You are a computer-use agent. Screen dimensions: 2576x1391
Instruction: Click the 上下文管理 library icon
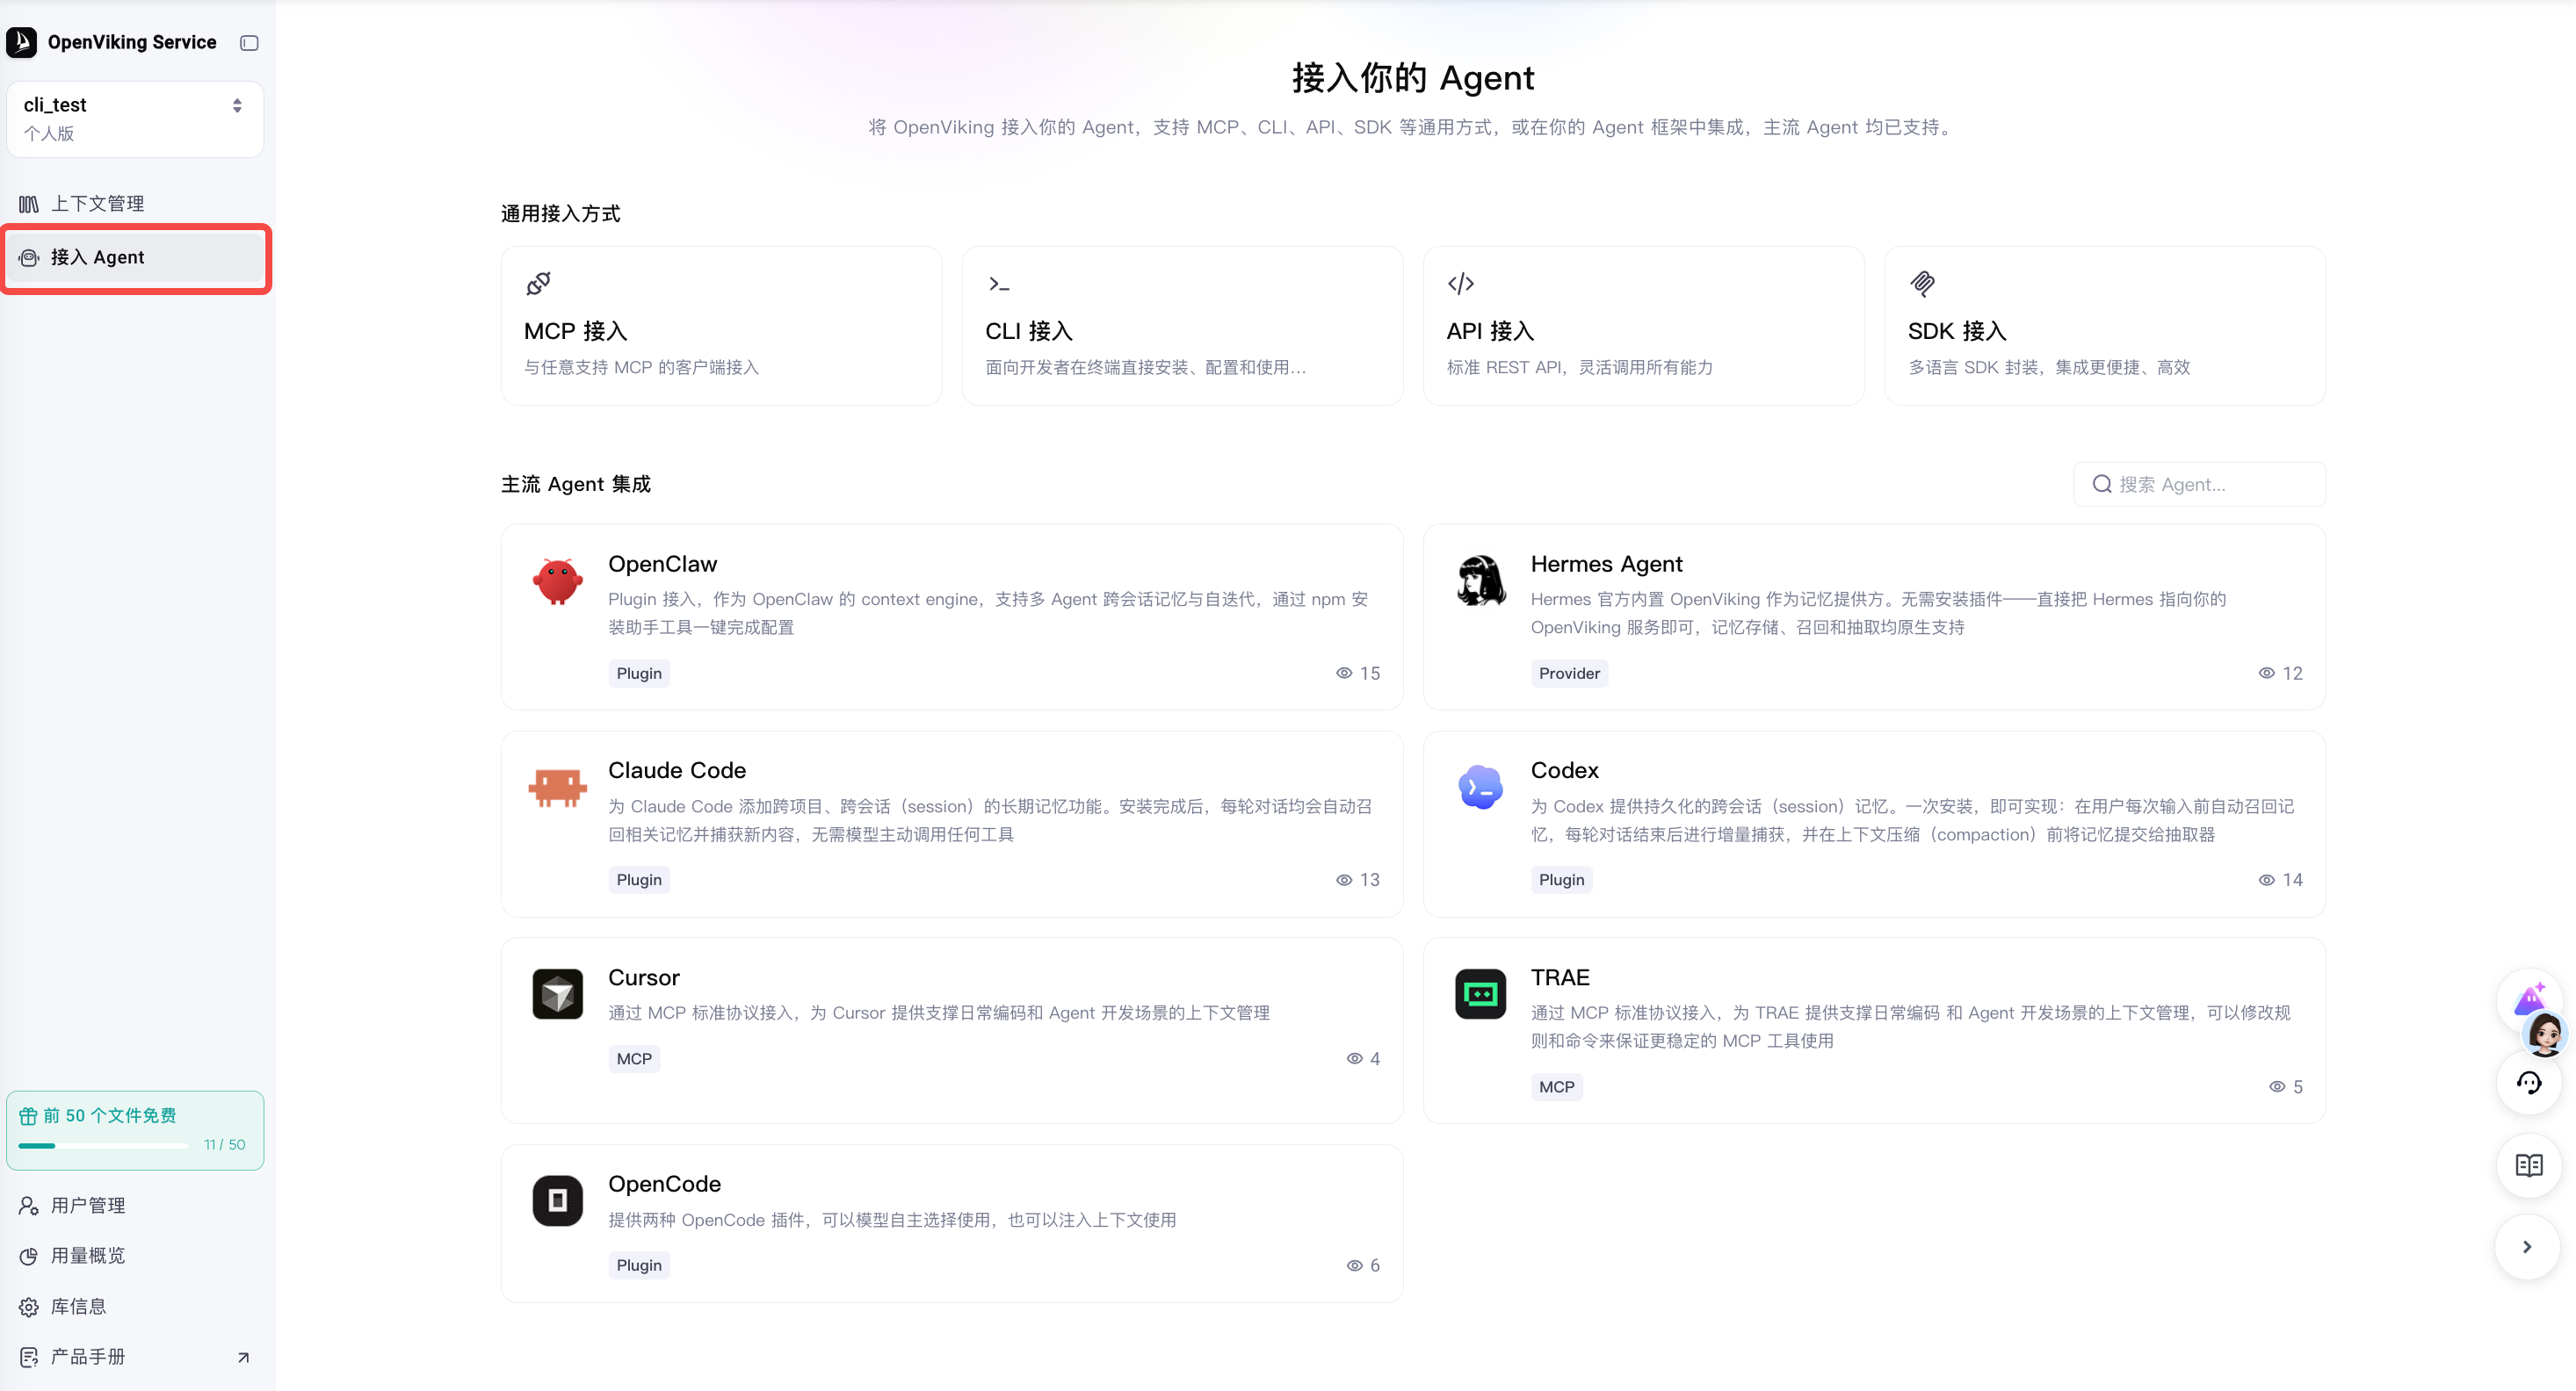[x=29, y=204]
